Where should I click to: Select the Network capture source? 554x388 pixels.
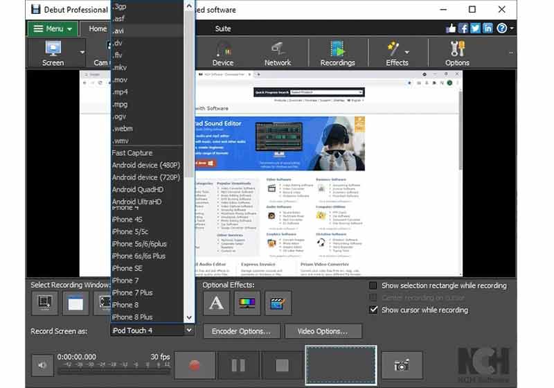(x=278, y=53)
